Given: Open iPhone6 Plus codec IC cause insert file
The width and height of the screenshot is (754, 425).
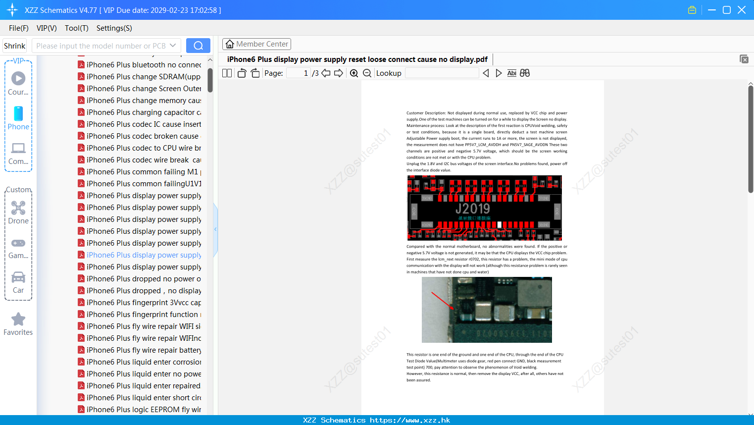Looking at the screenshot, I should click(140, 124).
